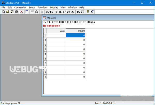155x105 pixels.
Task: Open the TC test center button
Action: point(78,12)
